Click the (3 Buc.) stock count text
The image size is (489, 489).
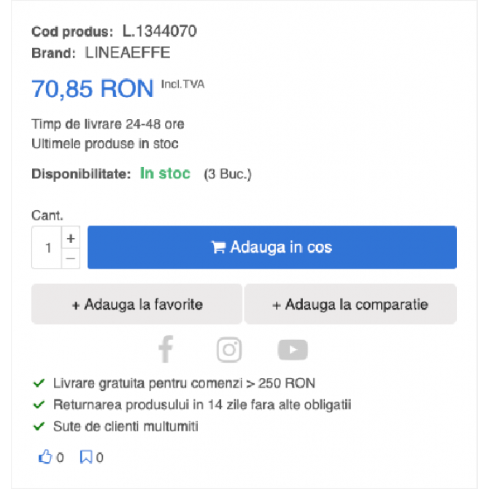tap(228, 174)
